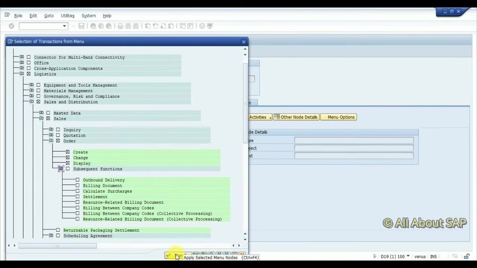Viewport: 477px width, 268px height.
Task: Click the Next Page icon in toolbar
Action: 163,26
